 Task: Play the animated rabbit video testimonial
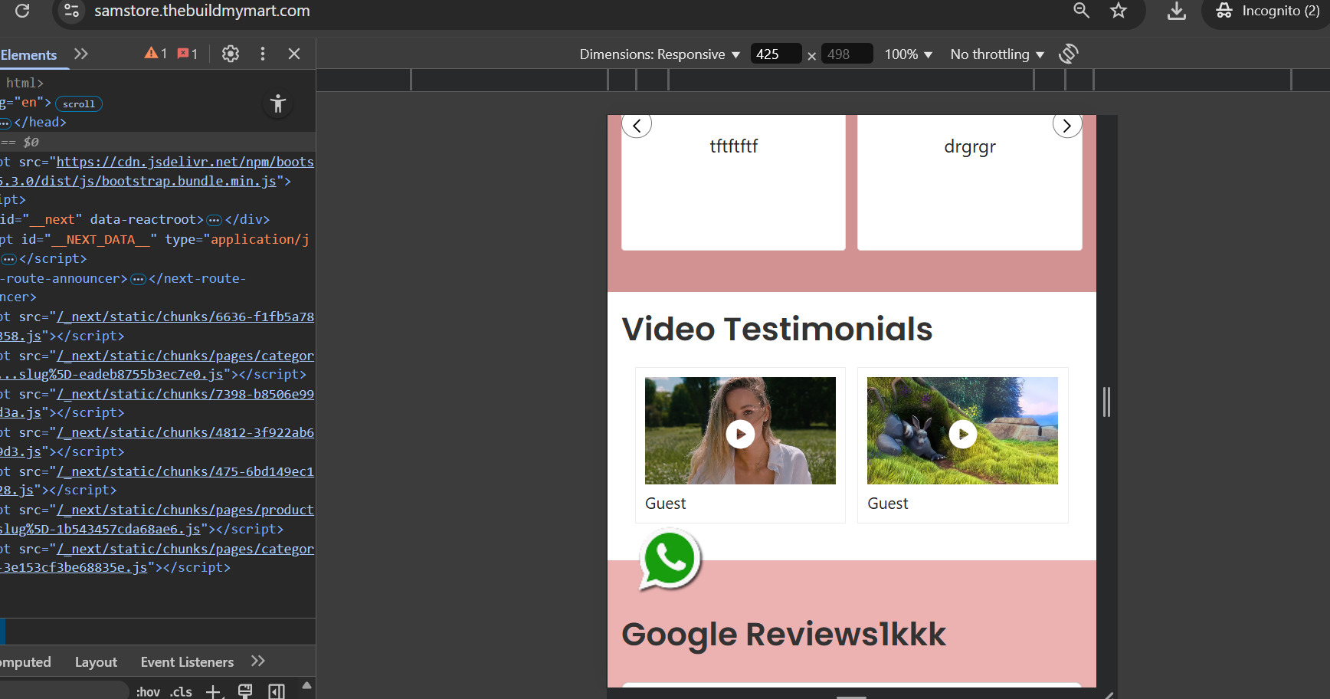point(963,435)
